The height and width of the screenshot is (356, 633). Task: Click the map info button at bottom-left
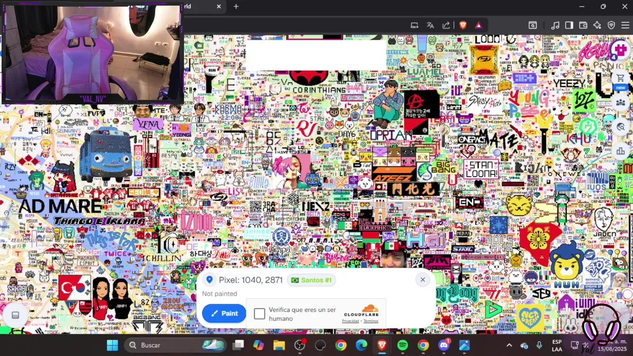pyautogui.click(x=15, y=315)
